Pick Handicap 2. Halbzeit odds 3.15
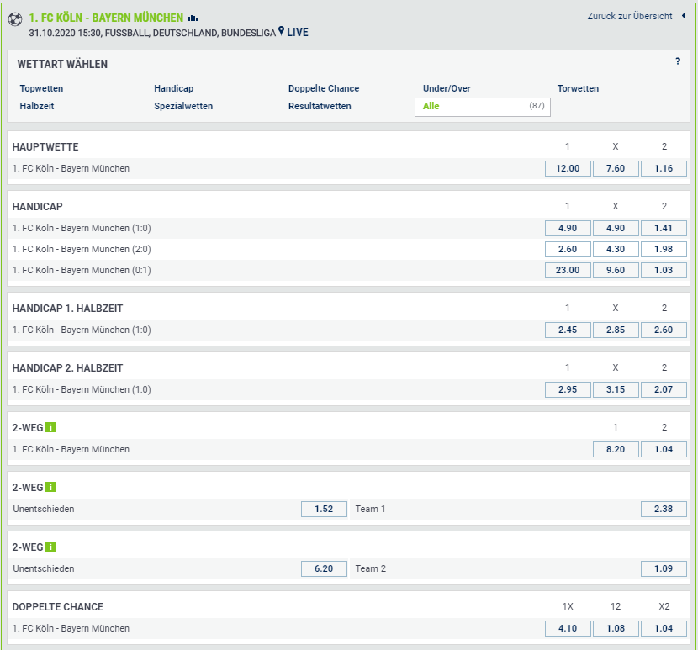Viewport: 698px width, 650px height. pyautogui.click(x=616, y=389)
